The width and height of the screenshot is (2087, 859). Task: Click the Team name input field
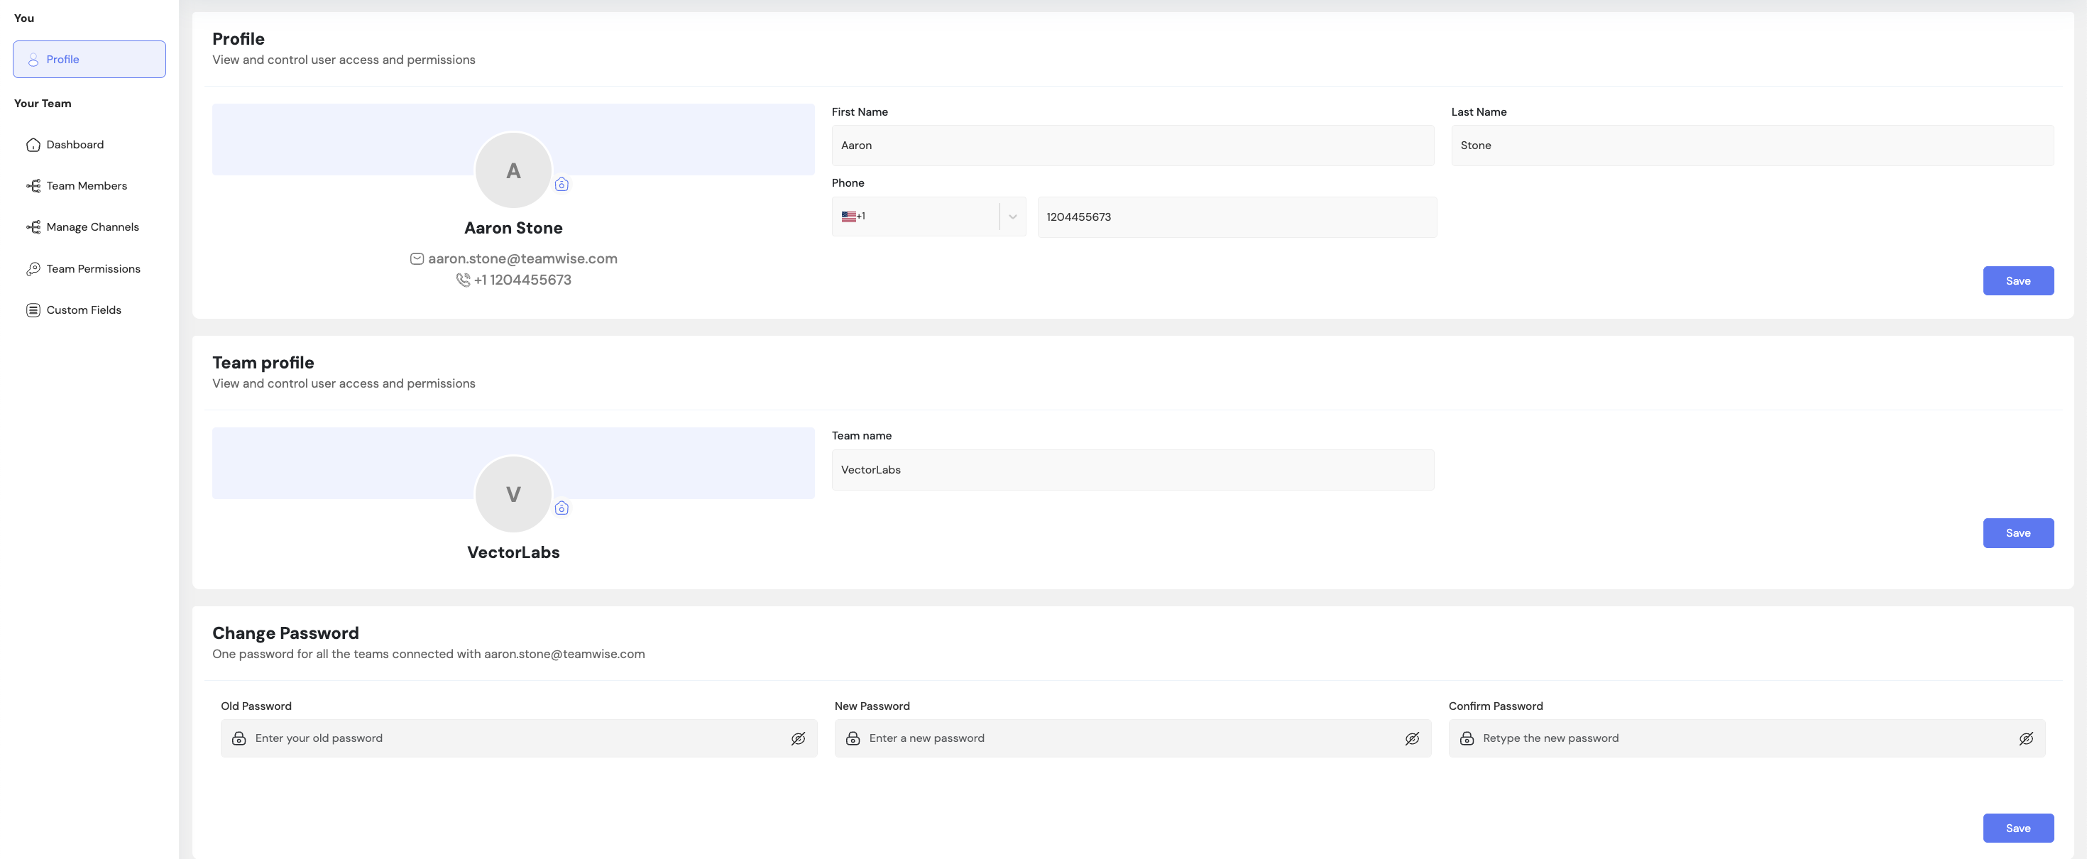[1132, 470]
